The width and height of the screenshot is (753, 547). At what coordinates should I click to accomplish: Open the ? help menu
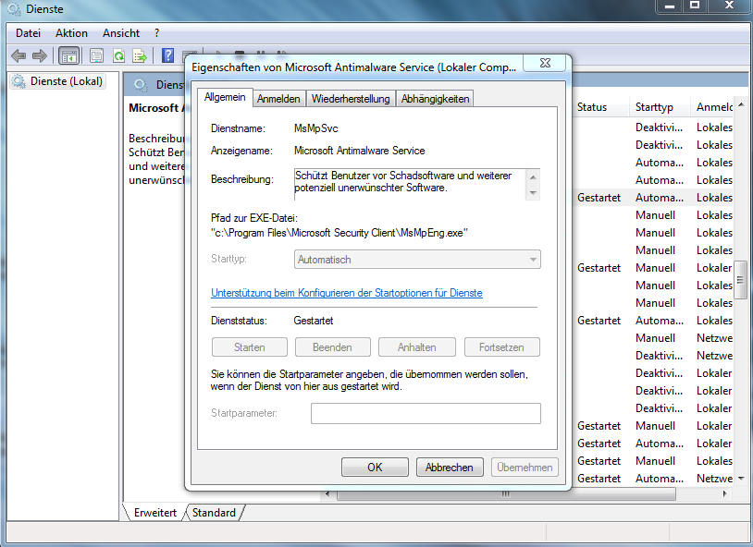coord(156,33)
